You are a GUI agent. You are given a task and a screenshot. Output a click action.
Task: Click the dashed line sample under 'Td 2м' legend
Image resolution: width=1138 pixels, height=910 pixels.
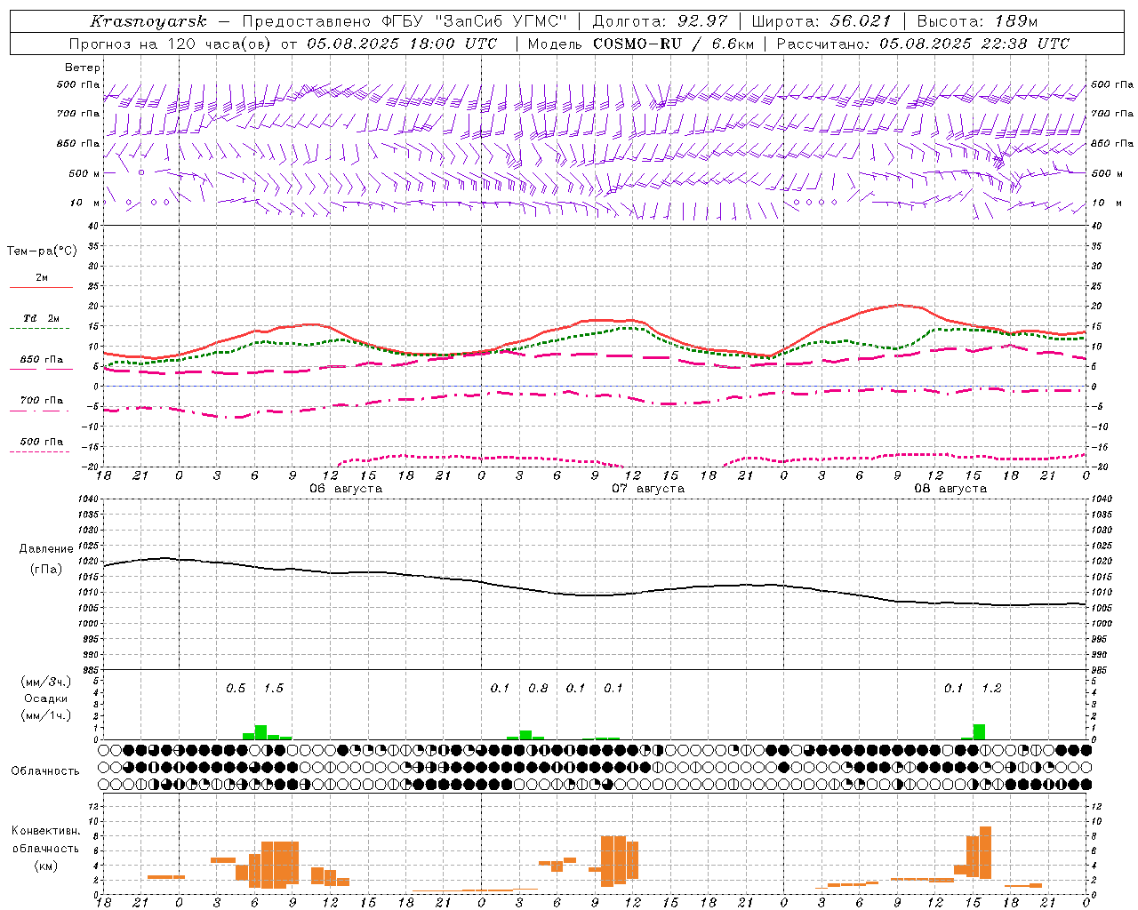coord(40,328)
